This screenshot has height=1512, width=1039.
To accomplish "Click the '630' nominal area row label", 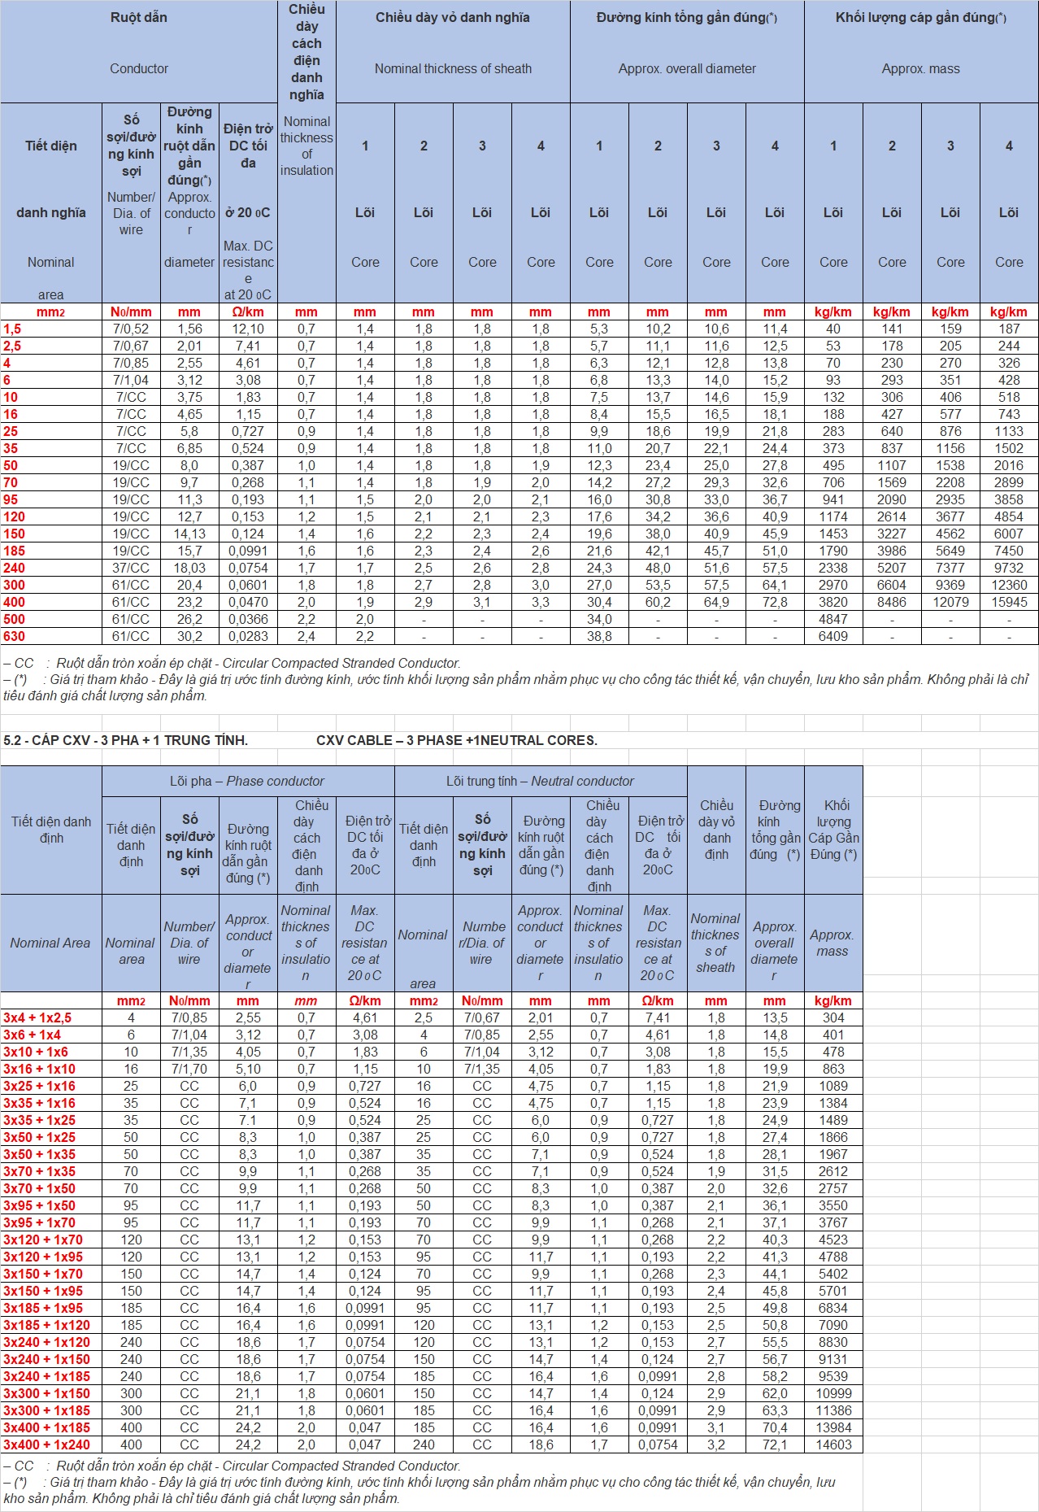I will click(15, 636).
